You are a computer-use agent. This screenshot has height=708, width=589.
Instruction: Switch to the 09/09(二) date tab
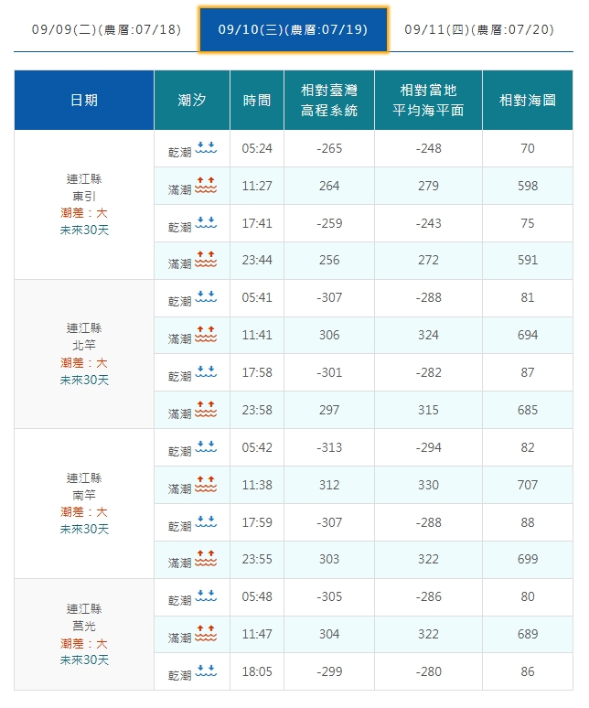tap(106, 29)
